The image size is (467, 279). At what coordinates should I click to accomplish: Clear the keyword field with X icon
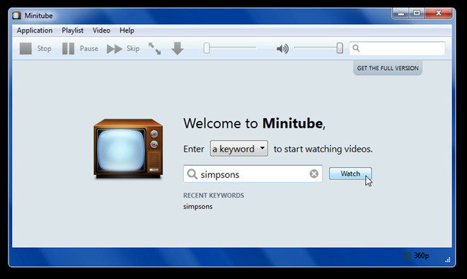click(x=314, y=173)
